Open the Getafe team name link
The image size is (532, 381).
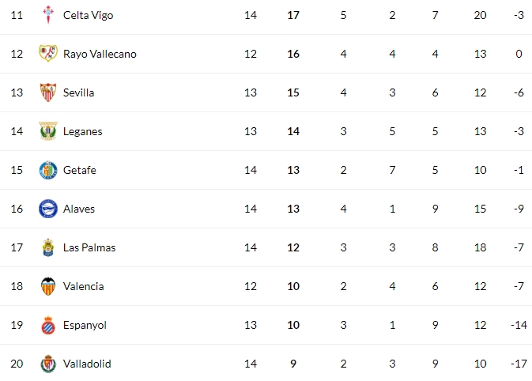(80, 170)
